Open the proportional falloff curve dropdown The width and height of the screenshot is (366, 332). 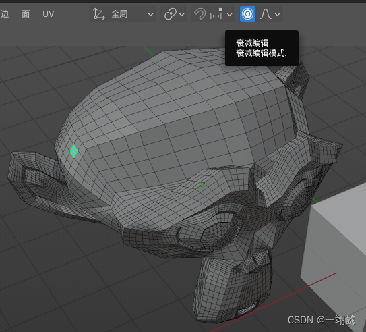270,14
